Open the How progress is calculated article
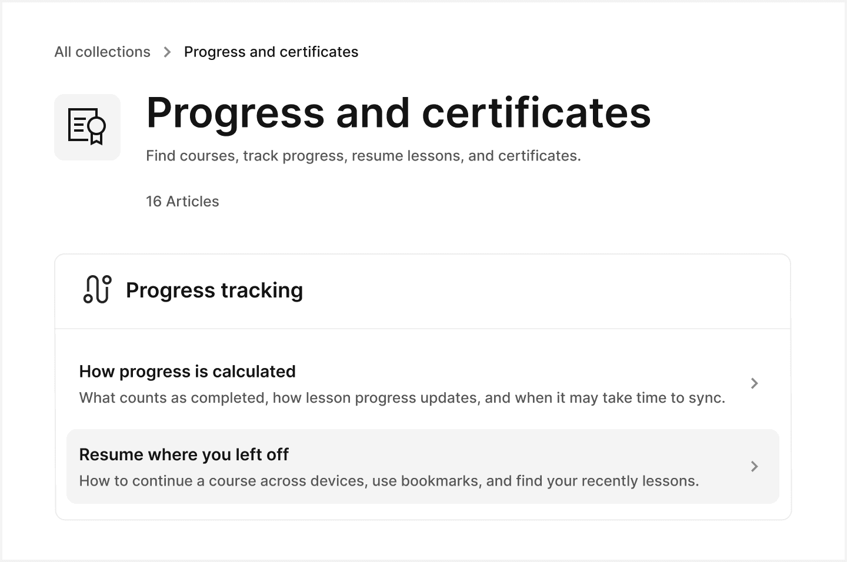This screenshot has height=562, width=847. 187,372
